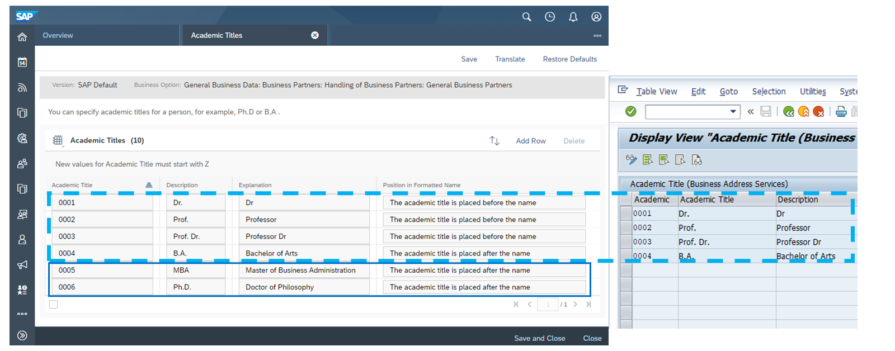Click the greyed Save floppy-disk icon in SAP GUI
This screenshot has width=895, height=351.
[766, 112]
